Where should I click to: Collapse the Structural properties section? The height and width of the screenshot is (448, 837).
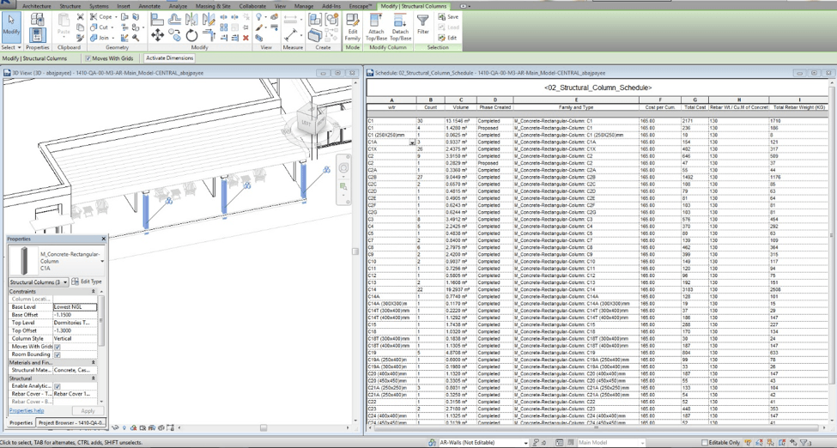click(93, 378)
